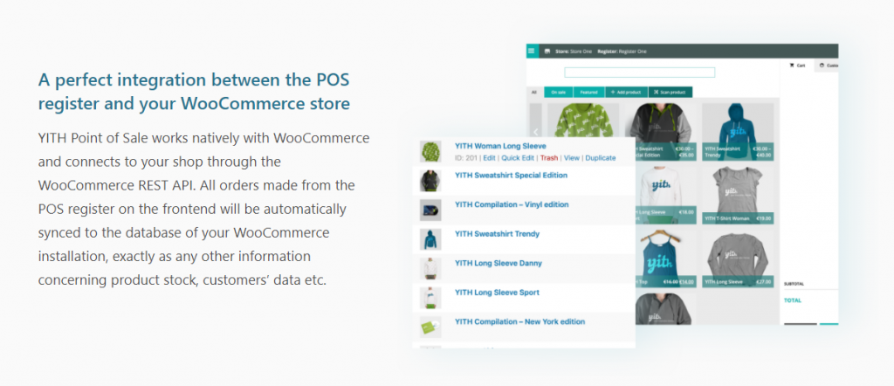
Task: Open YITH Sweatshirt Special Edition in list
Action: tap(511, 176)
